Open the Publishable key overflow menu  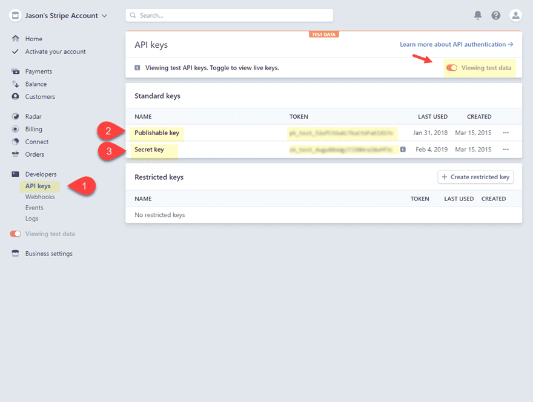point(506,132)
